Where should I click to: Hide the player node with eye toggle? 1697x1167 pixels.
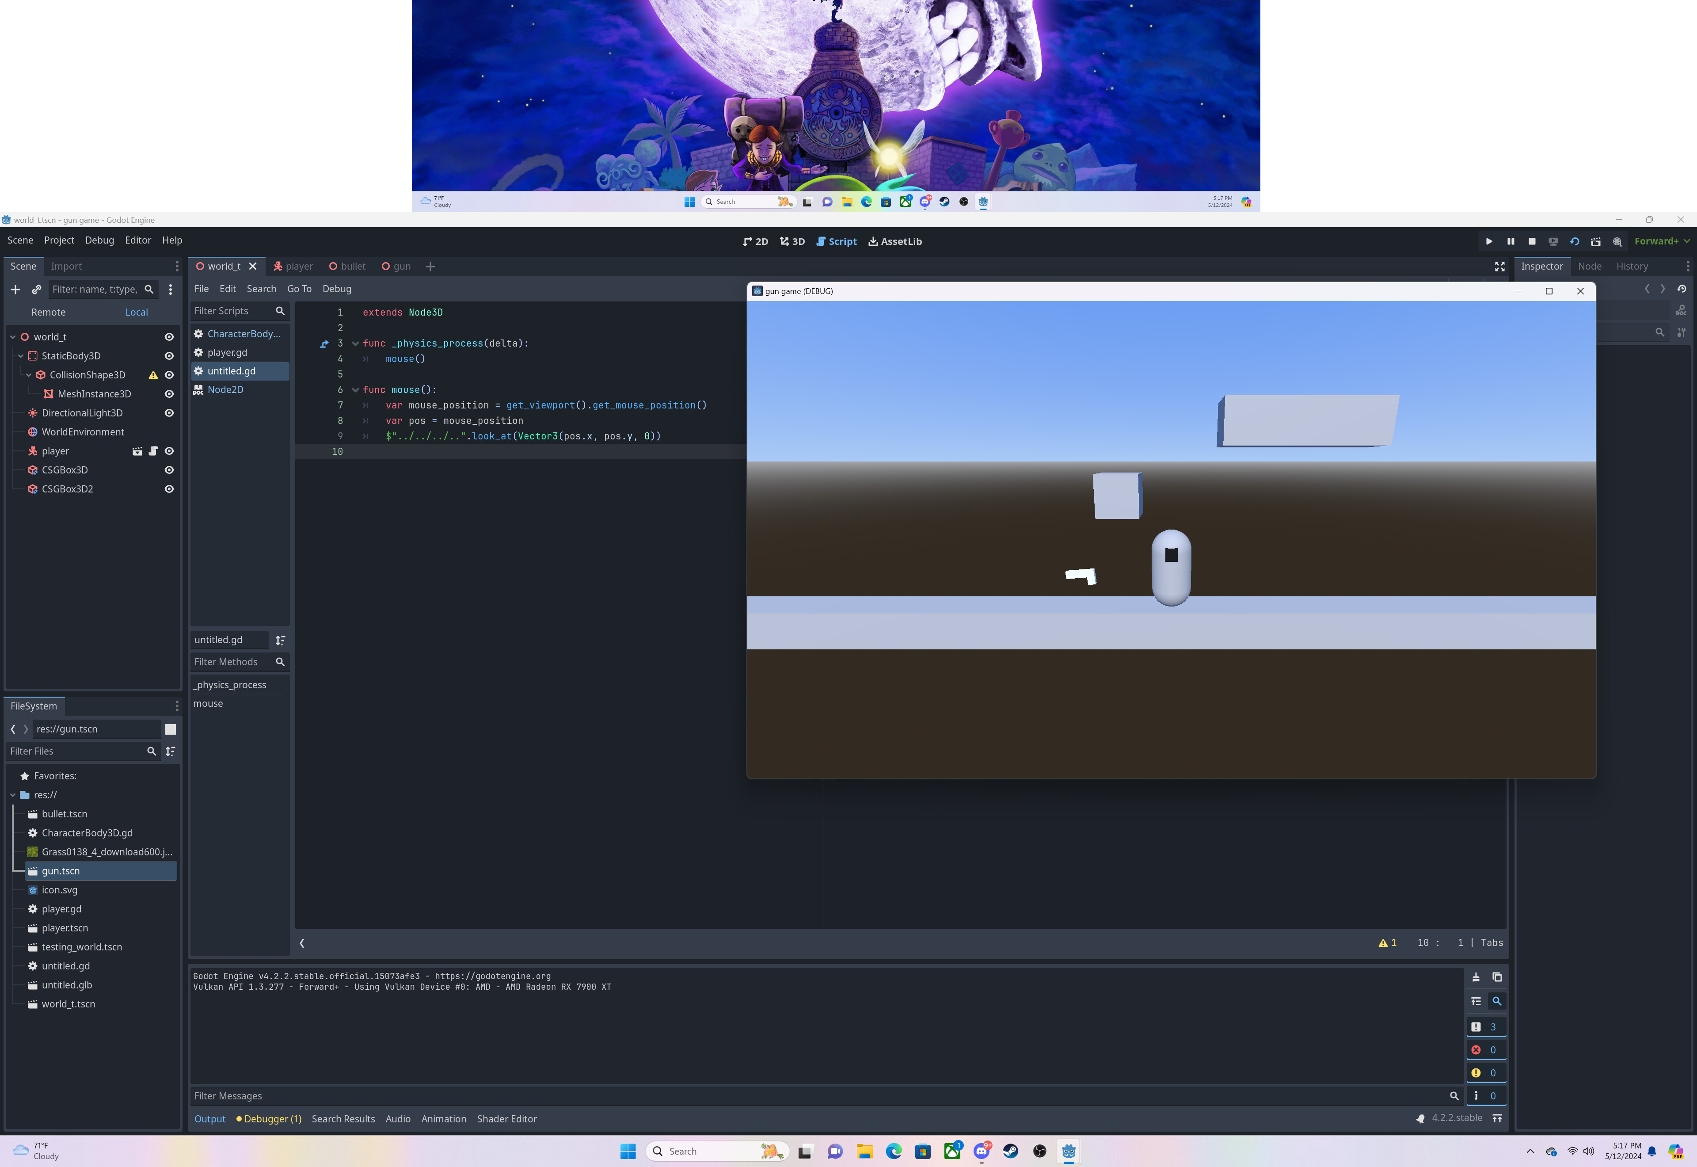(169, 451)
